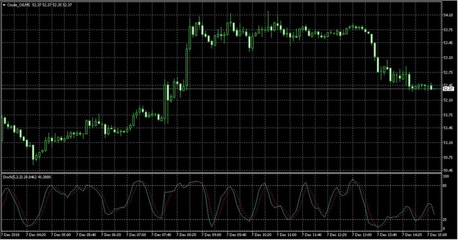The height and width of the screenshot is (240, 458).
Task: Click the stochastic level label 20
Action: tap(445, 220)
